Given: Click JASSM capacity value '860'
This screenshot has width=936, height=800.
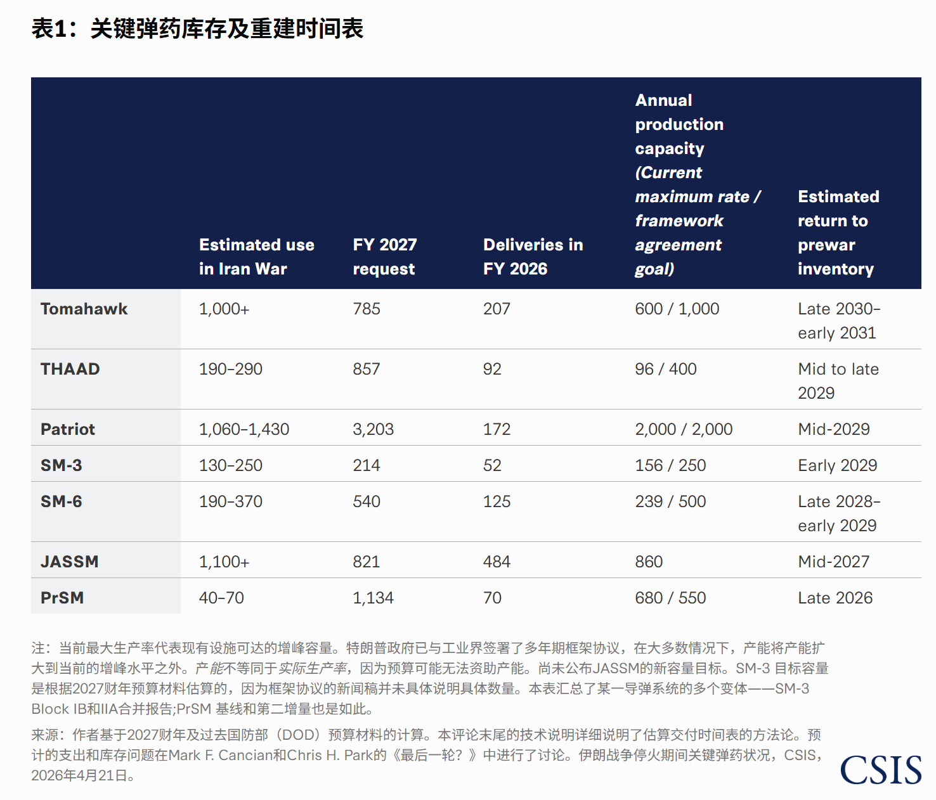Looking at the screenshot, I should click(x=649, y=562).
